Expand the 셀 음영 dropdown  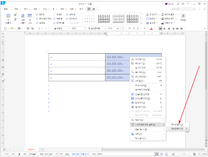click(157, 23)
